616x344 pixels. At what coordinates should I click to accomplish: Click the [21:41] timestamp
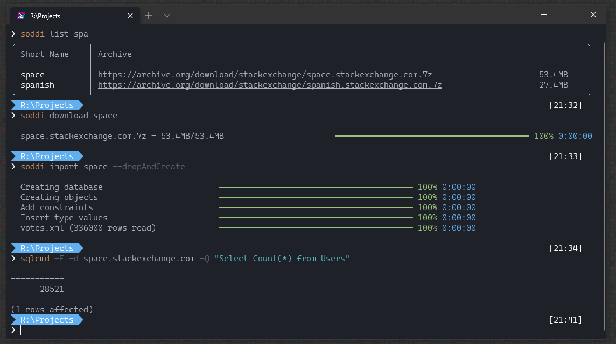click(x=565, y=320)
